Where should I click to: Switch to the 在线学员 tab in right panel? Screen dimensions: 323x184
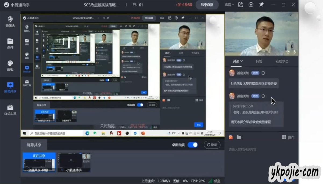click(x=282, y=61)
